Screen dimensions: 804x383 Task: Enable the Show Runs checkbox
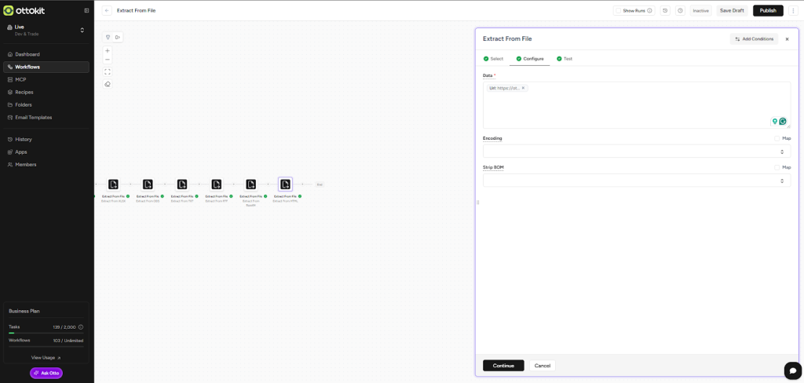pos(619,11)
